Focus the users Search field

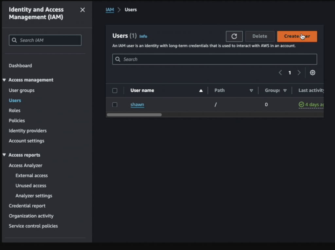click(215, 59)
